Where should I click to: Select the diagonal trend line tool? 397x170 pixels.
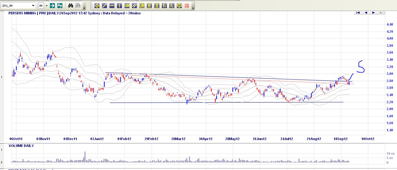(104, 6)
